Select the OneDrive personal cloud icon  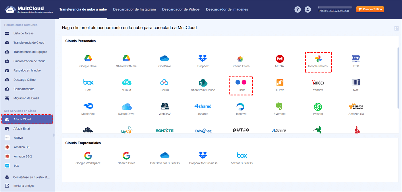pos(165,58)
